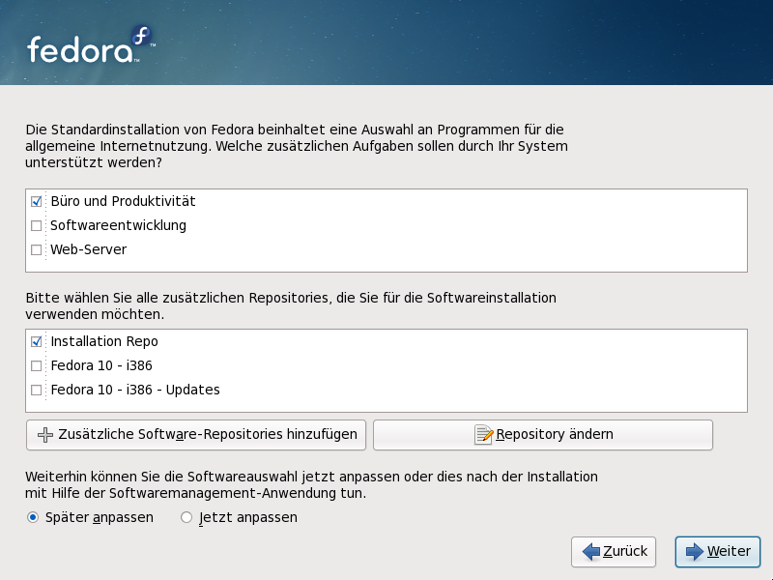Open the Repository ändern dialog
The height and width of the screenshot is (580, 773).
point(543,434)
